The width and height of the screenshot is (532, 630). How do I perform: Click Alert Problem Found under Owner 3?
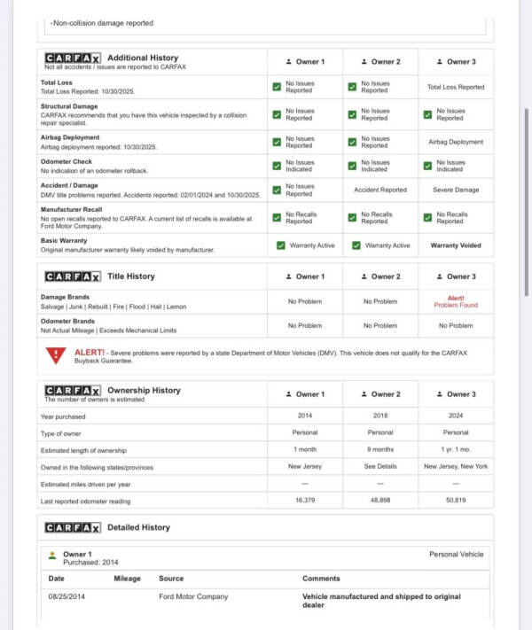click(x=456, y=302)
